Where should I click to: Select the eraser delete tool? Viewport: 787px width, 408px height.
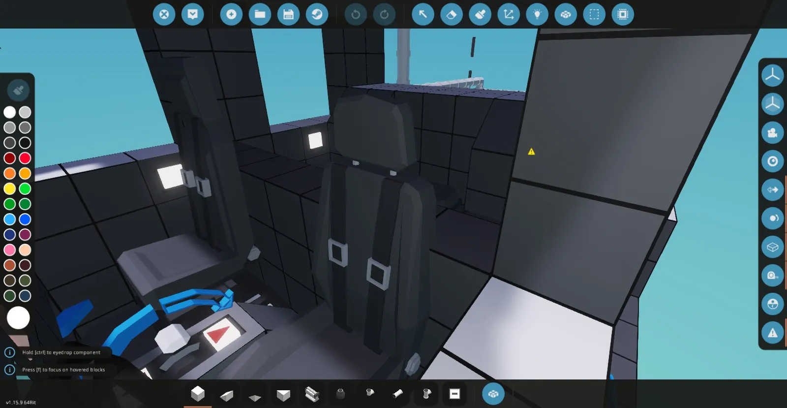click(x=451, y=14)
